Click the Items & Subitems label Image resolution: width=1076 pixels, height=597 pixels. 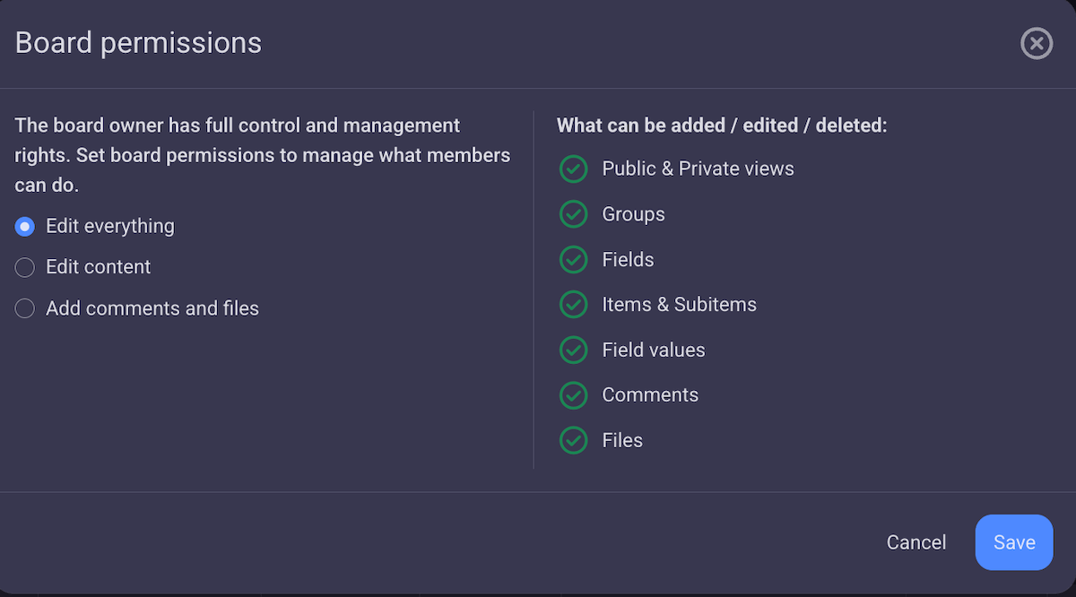point(679,305)
